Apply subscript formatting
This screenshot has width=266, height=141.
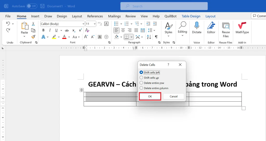[x=74, y=31]
